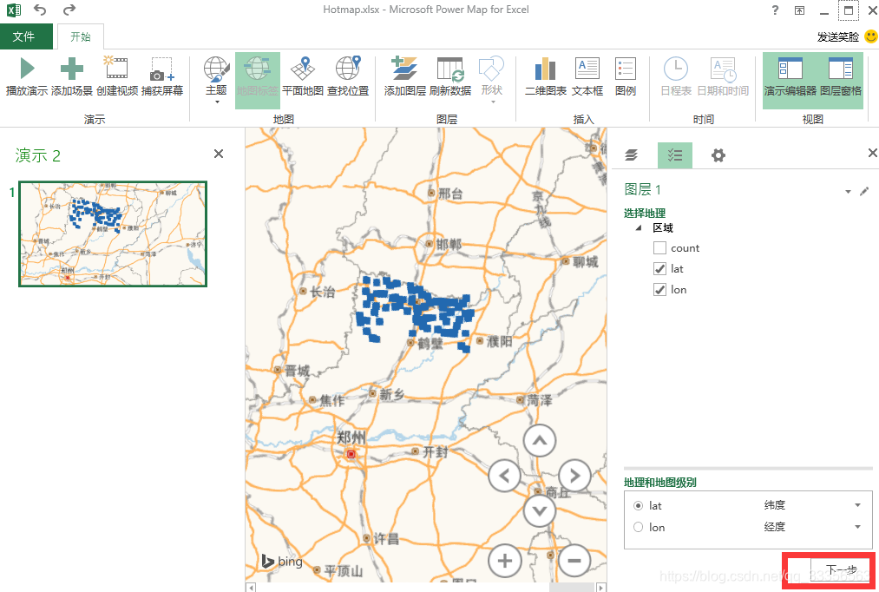The image size is (879, 592).
Task: Click ribbon display options icon
Action: point(799,10)
